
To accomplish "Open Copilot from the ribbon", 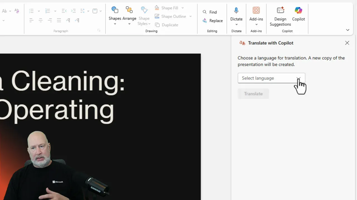I will [298, 10].
